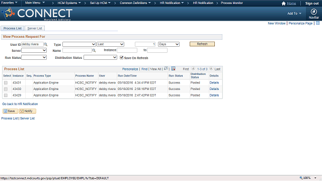Click the Process Type column header
The height and width of the screenshot is (181, 322).
coord(42,76)
